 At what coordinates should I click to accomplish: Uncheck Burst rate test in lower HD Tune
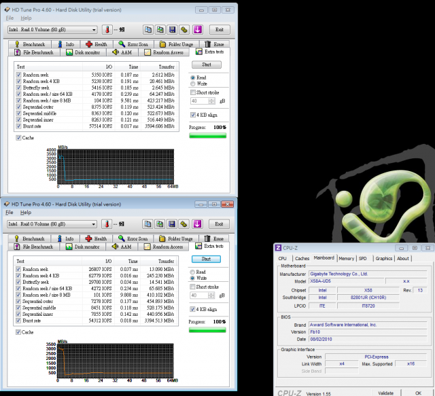(18, 321)
